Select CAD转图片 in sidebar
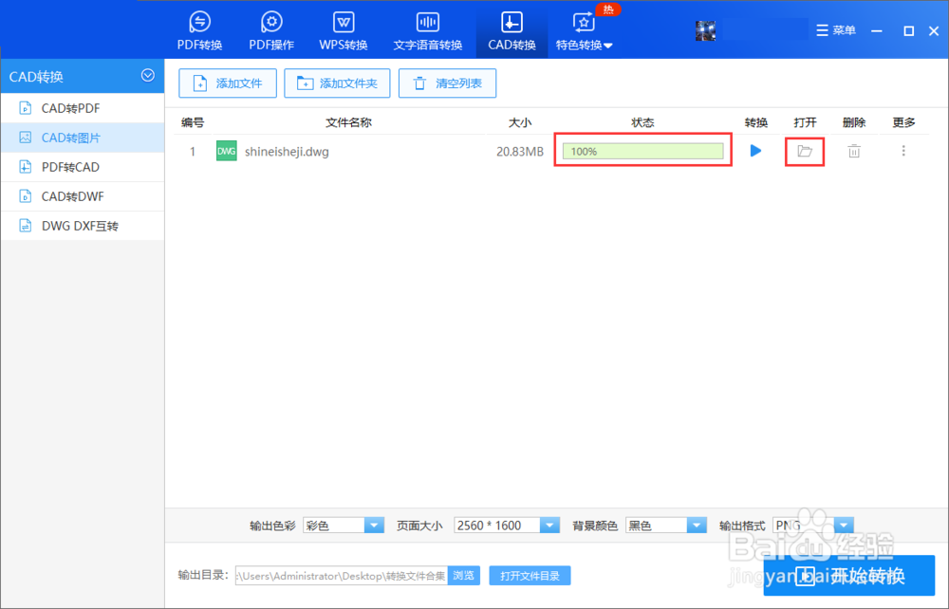The image size is (949, 609). (83, 138)
